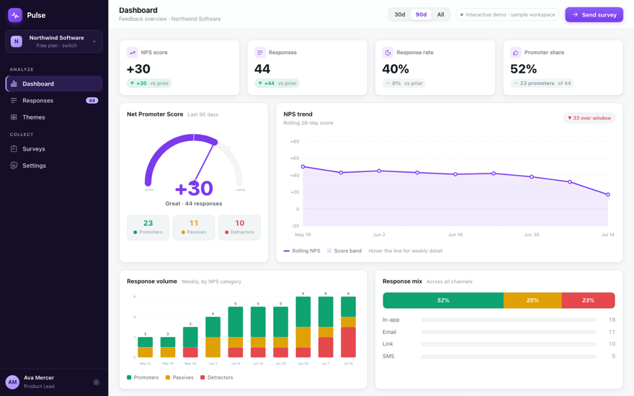
Task: Click the Responses card icon
Action: click(260, 53)
